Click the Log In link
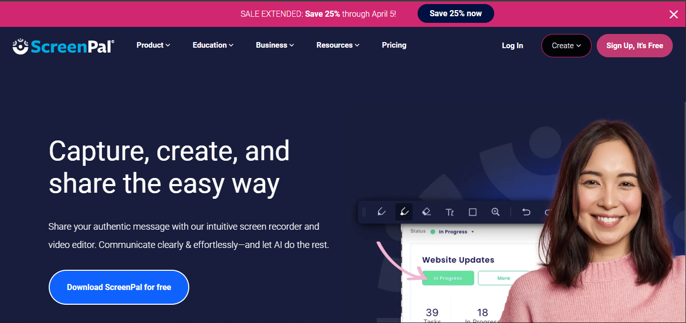 tap(512, 46)
